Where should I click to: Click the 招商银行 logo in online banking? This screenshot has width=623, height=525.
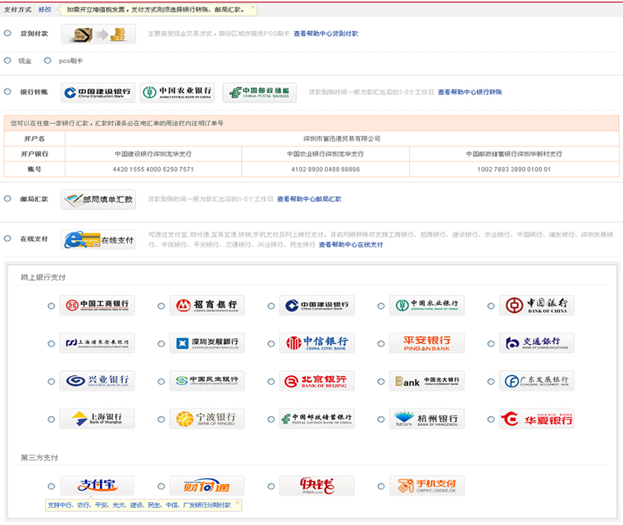click(207, 305)
